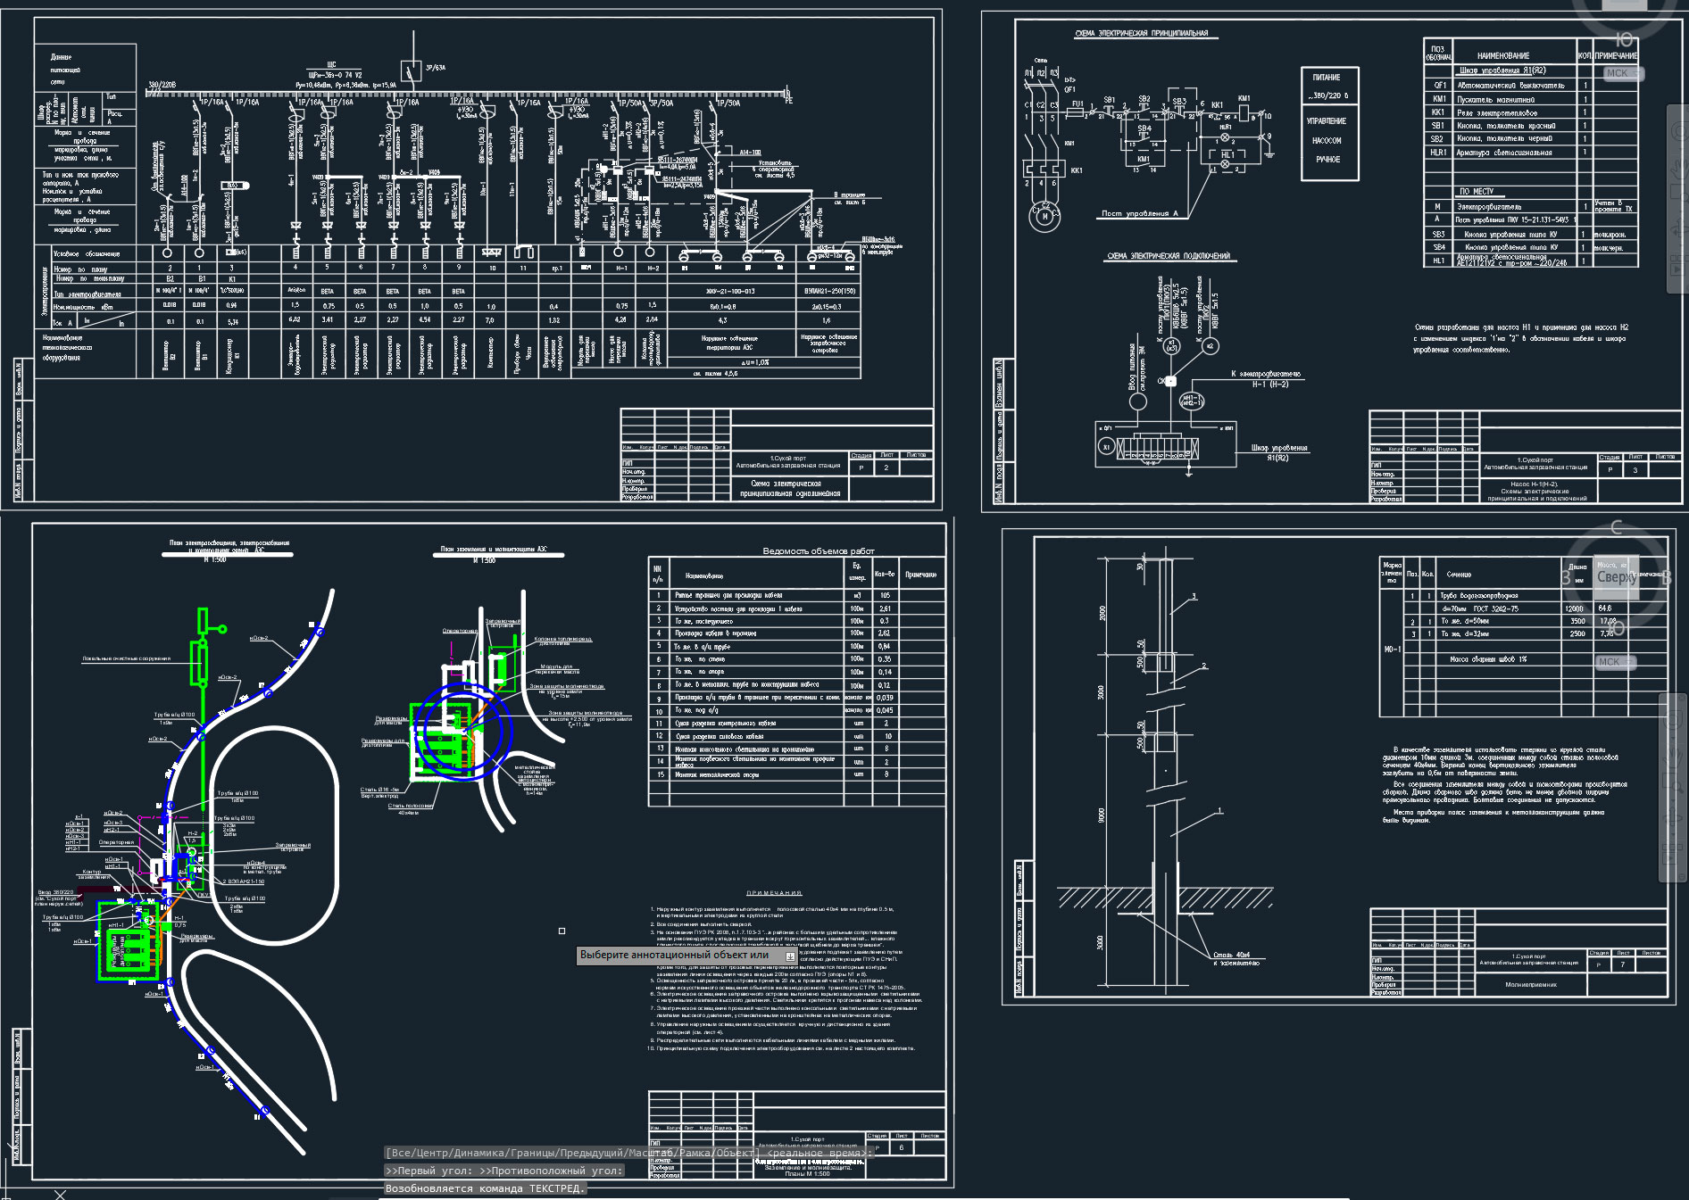The image size is (1689, 1200).
Task: Activate Orbit tool on lower navigation bar
Action: 1672,816
